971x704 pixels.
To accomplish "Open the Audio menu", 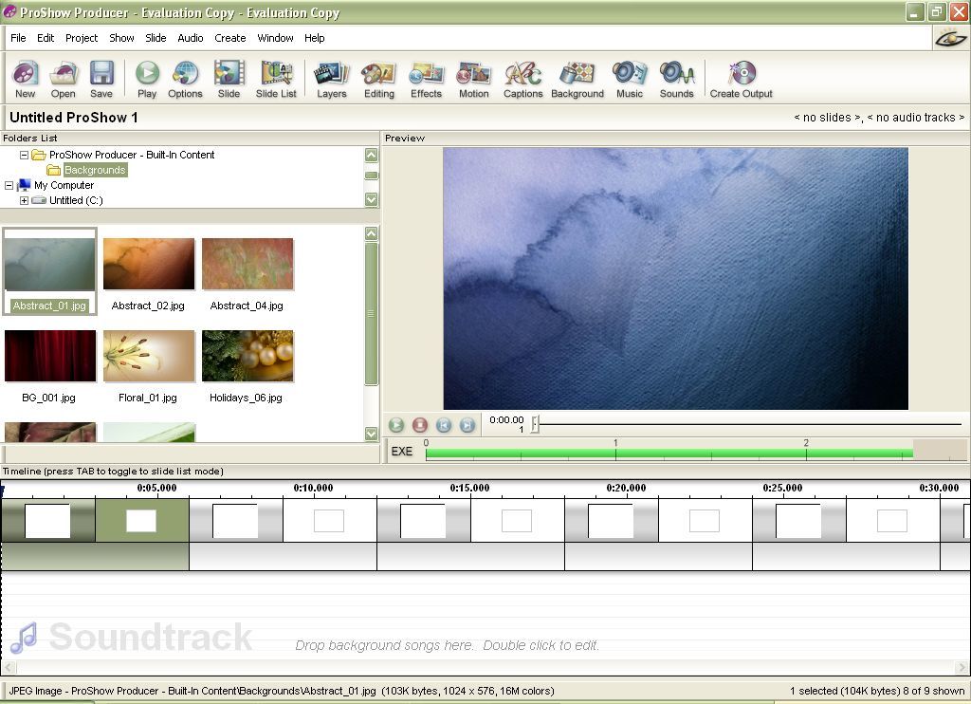I will tap(190, 38).
